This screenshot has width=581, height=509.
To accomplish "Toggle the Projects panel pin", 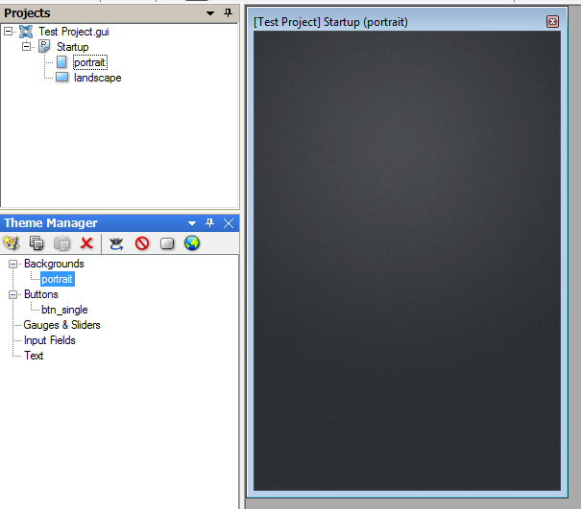I will pyautogui.click(x=228, y=13).
